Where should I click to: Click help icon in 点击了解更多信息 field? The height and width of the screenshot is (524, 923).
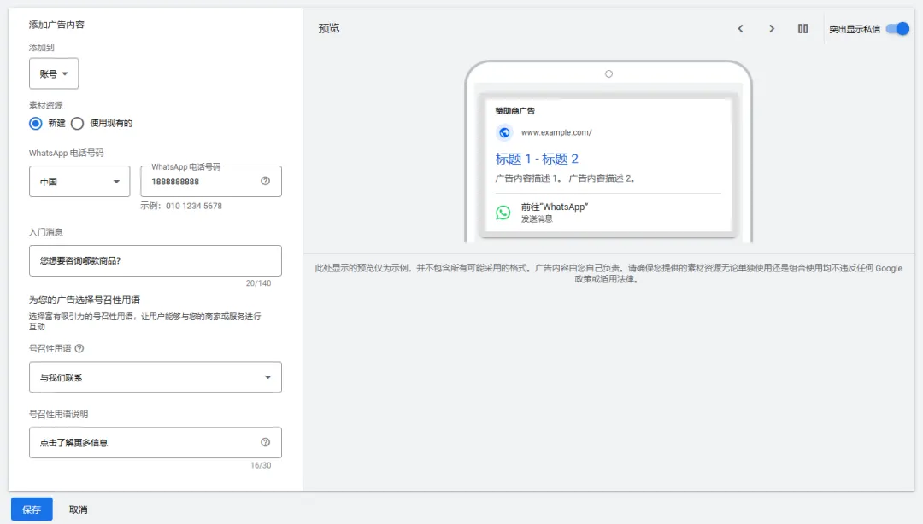coord(266,442)
